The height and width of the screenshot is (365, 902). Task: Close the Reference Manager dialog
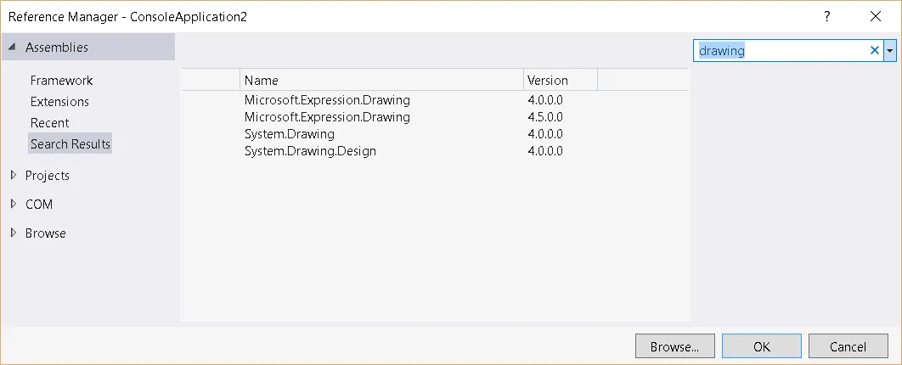(x=876, y=16)
